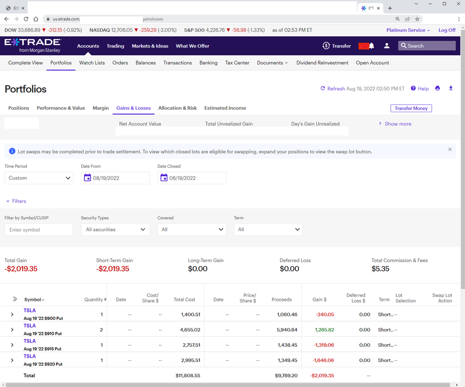The image size is (465, 387).
Task: Open Date From calendar icon
Action: point(88,178)
